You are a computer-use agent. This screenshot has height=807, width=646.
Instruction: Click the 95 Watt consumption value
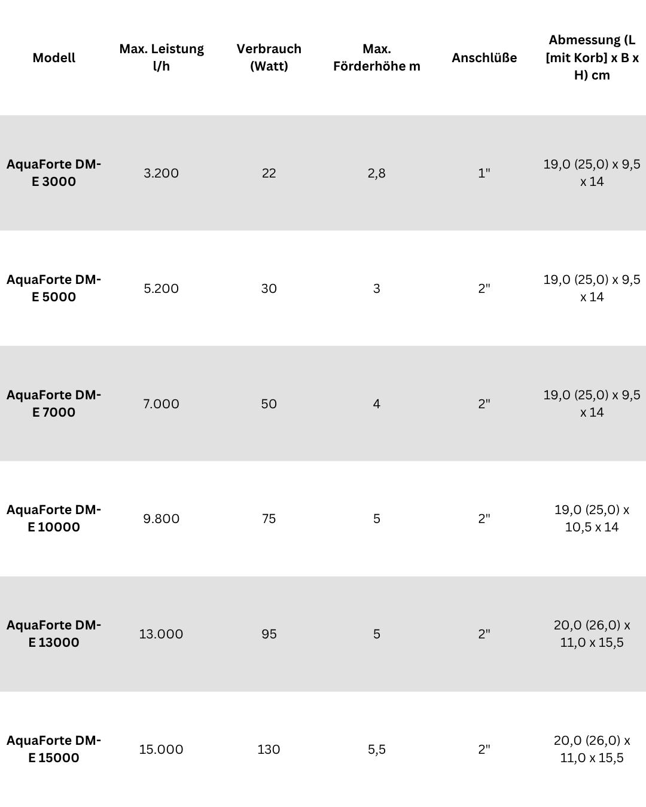269,634
